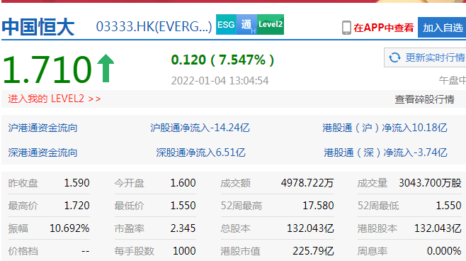Click 港股通（深）净流入-3.74亿 link
466x261 pixels.
pos(385,152)
